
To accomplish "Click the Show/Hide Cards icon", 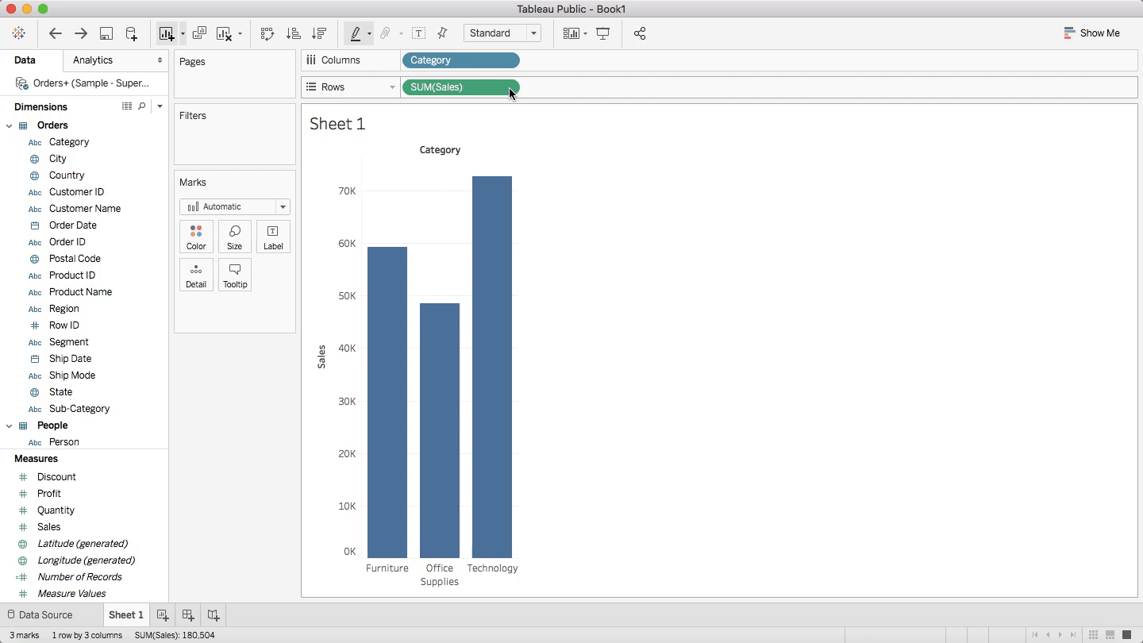I will click(571, 33).
